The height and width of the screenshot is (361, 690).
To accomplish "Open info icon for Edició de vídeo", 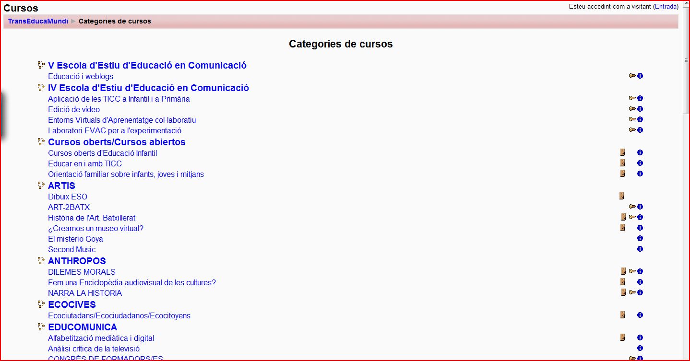I will tap(640, 109).
